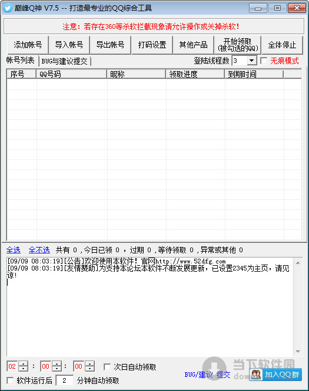Open 其他产品 button
This screenshot has width=309, height=391.
point(194,45)
